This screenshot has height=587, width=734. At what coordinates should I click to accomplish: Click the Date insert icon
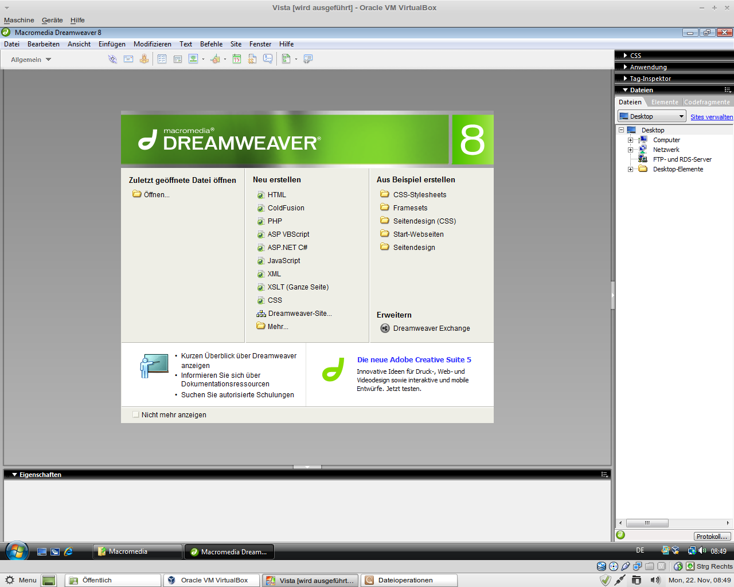point(237,59)
